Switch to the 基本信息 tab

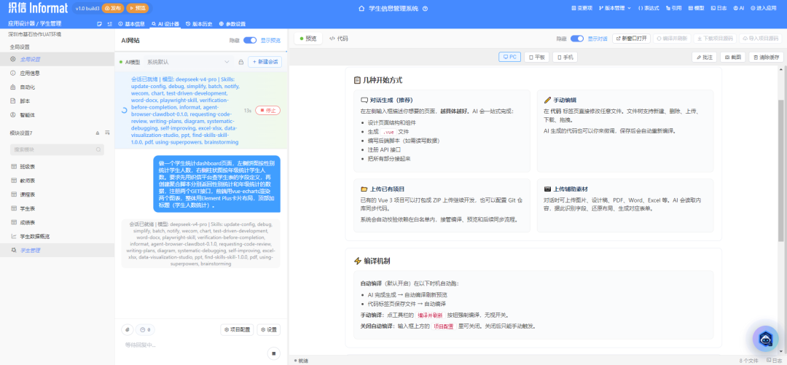click(x=131, y=23)
